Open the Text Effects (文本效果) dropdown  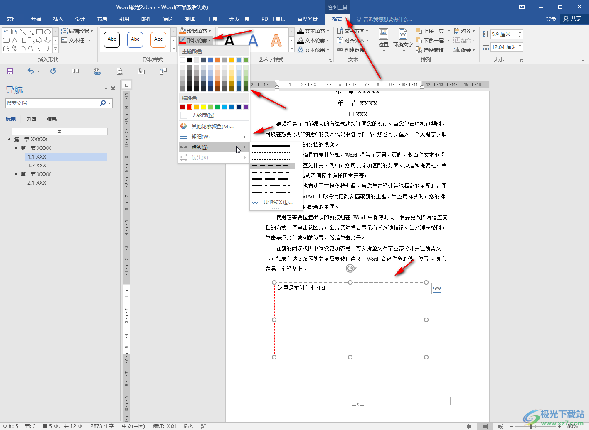point(328,50)
